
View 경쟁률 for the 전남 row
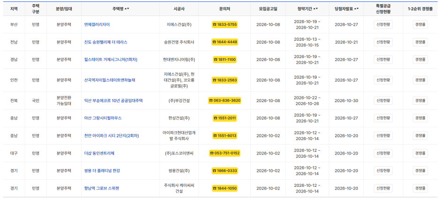[420, 42]
